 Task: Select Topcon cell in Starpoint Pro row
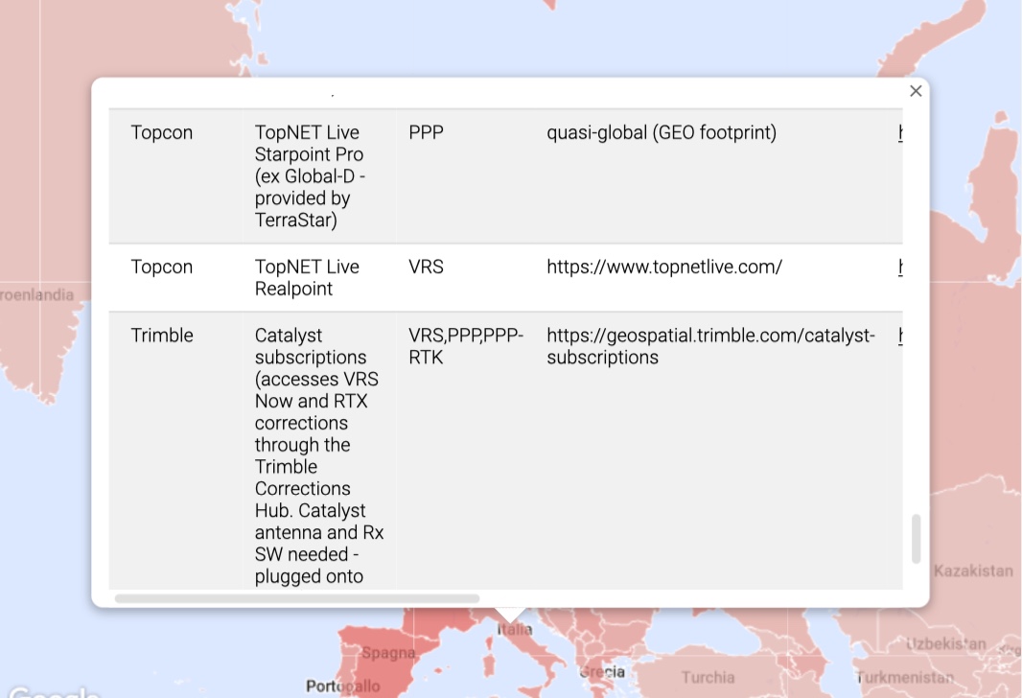click(x=162, y=132)
